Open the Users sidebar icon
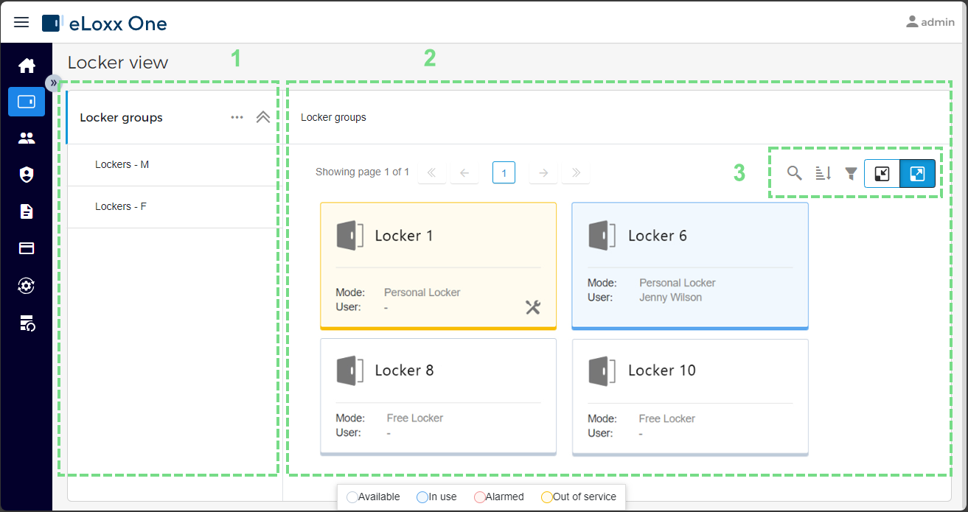Image resolution: width=968 pixels, height=512 pixels. (27, 138)
